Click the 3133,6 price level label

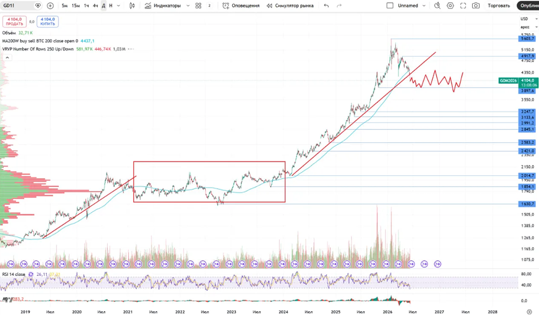pos(528,117)
